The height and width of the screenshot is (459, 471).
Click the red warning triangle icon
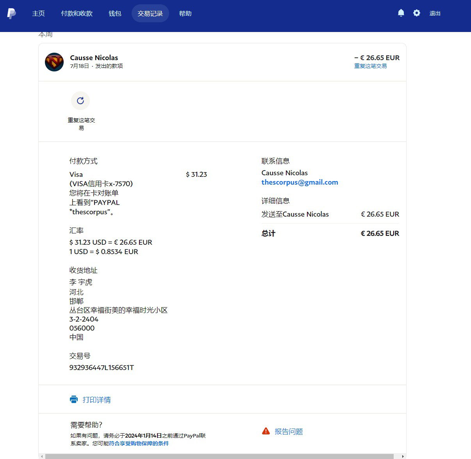pos(266,431)
